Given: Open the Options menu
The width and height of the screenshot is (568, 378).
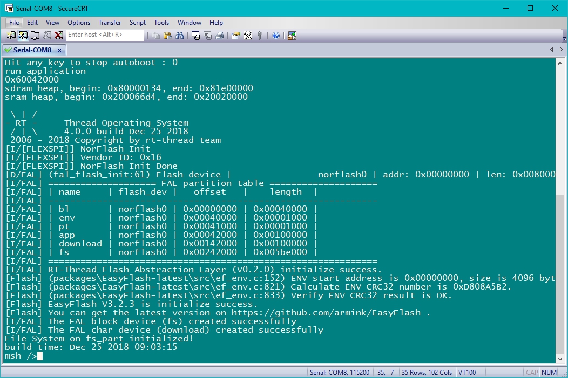Looking at the screenshot, I should tap(79, 23).
